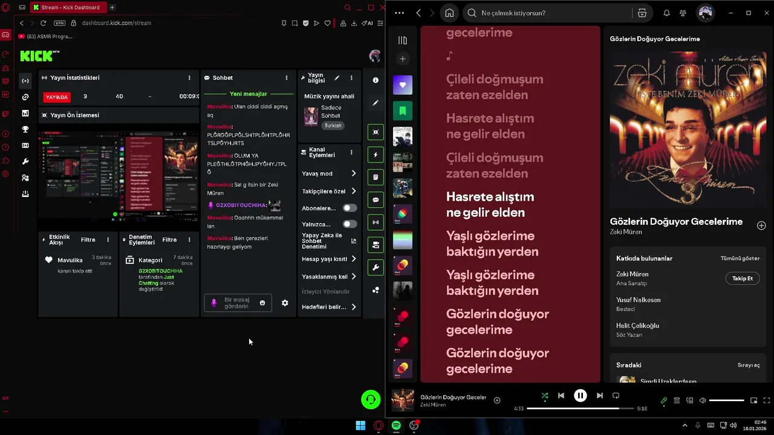Open Yayın İstatistikleri panel three-dots menu
This screenshot has width=774, height=435.
[189, 78]
